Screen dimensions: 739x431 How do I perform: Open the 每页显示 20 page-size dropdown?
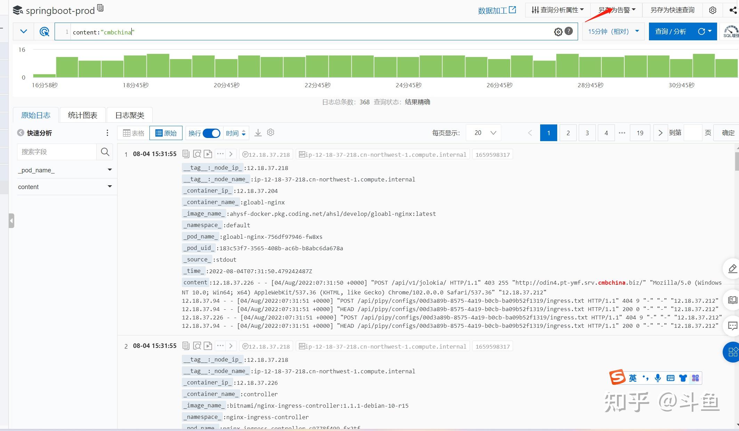click(484, 133)
